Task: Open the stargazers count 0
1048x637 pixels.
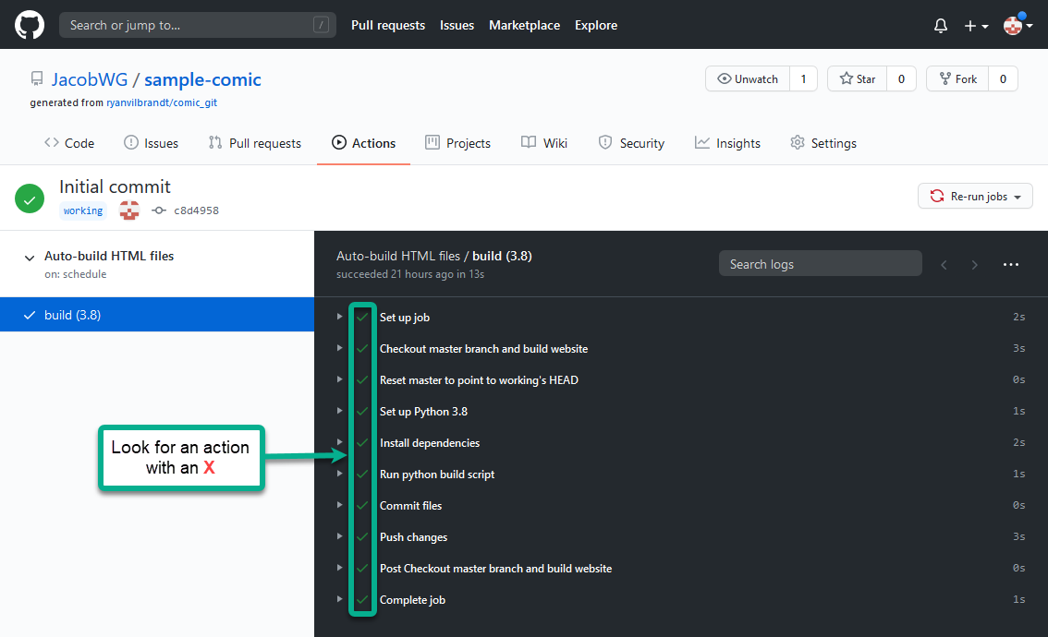Action: (x=901, y=78)
